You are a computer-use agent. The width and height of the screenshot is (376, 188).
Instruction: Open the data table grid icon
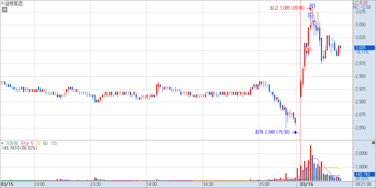[x=5, y=10]
